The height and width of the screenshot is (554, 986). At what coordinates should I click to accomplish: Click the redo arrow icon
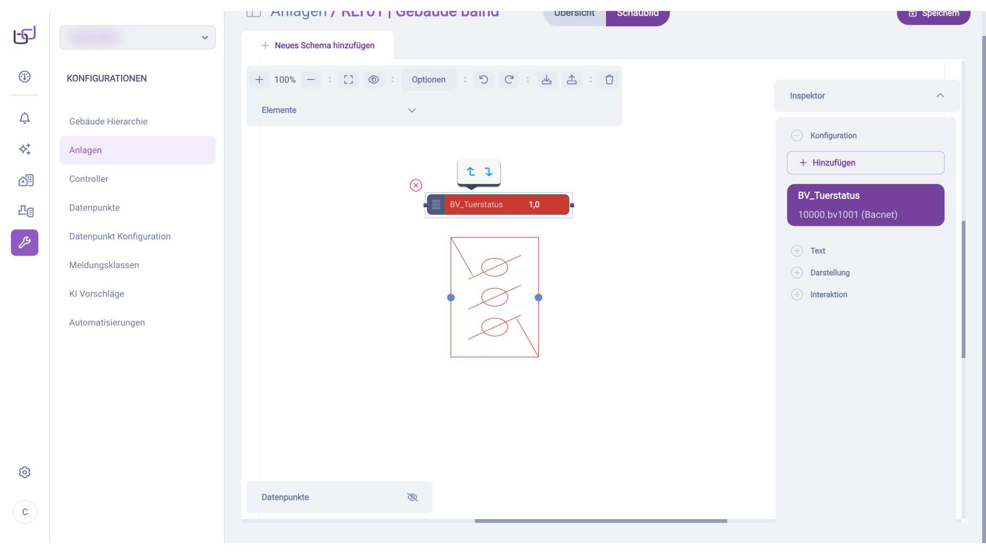(x=509, y=80)
